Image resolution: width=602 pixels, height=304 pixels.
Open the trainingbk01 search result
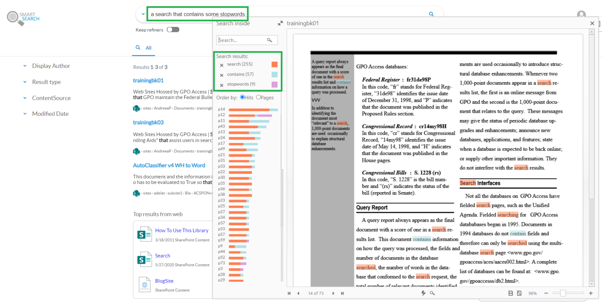point(148,80)
